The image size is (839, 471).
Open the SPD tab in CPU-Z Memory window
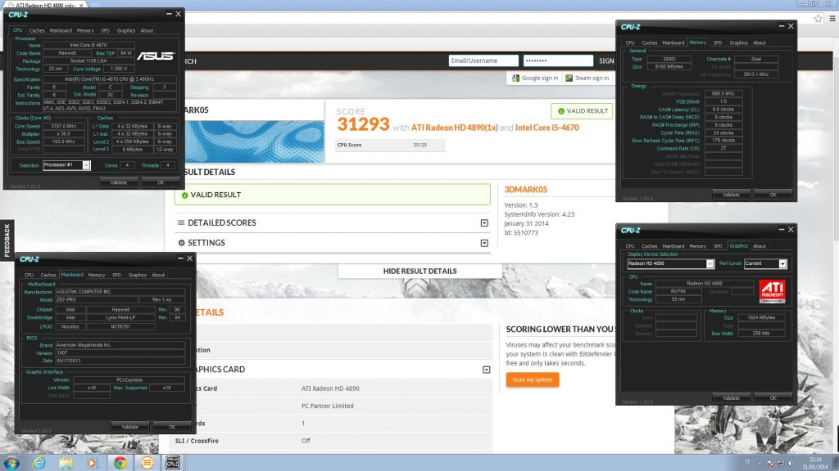(718, 43)
